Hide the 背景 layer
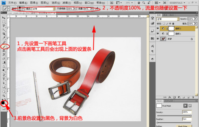 pyautogui.click(x=158, y=39)
